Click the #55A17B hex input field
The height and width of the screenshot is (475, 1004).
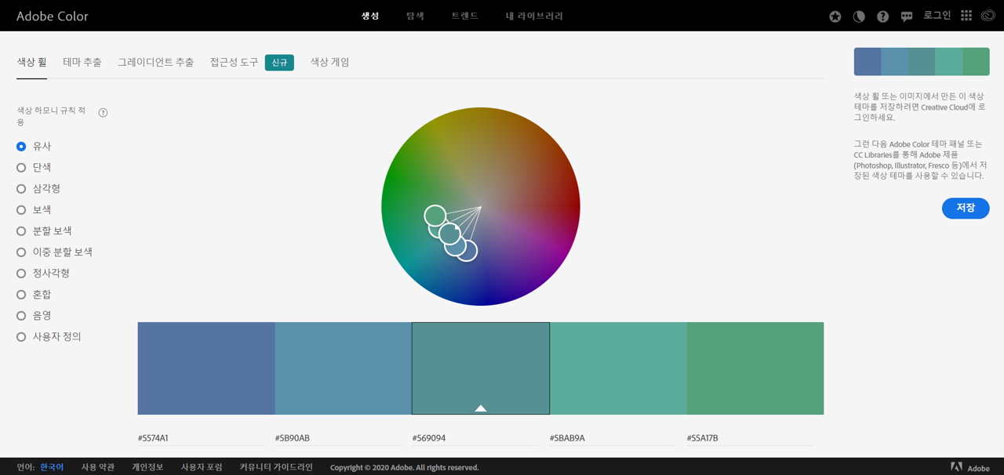pos(750,438)
